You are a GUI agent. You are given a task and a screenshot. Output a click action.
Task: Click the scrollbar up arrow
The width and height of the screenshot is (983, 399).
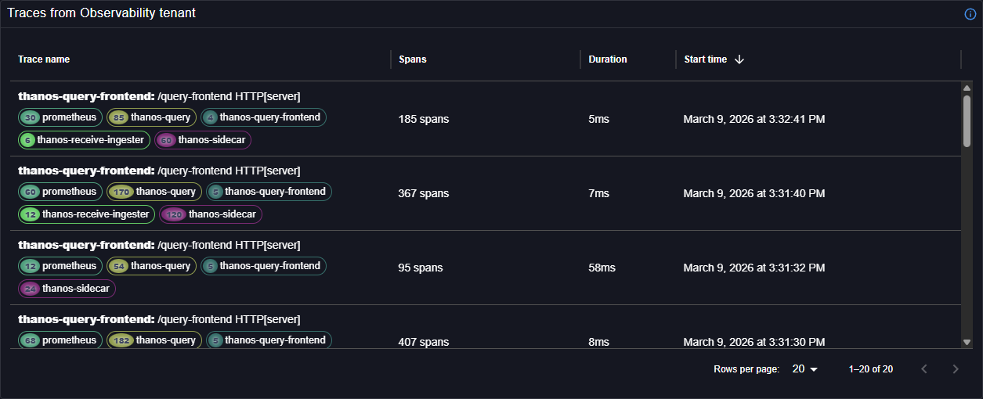[967, 88]
